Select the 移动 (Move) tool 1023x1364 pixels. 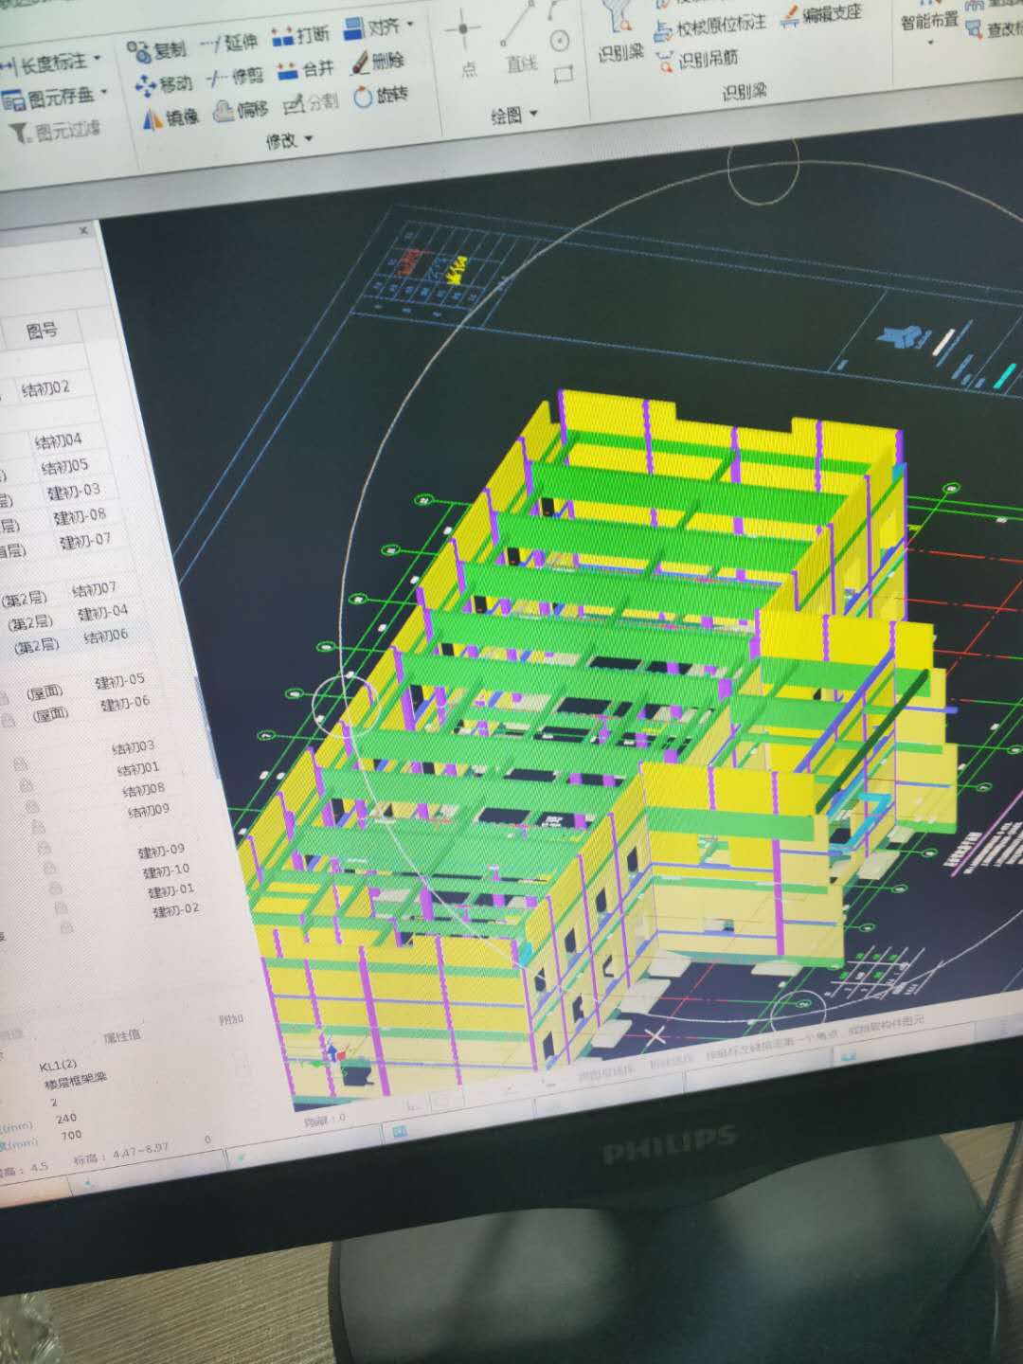(x=164, y=84)
